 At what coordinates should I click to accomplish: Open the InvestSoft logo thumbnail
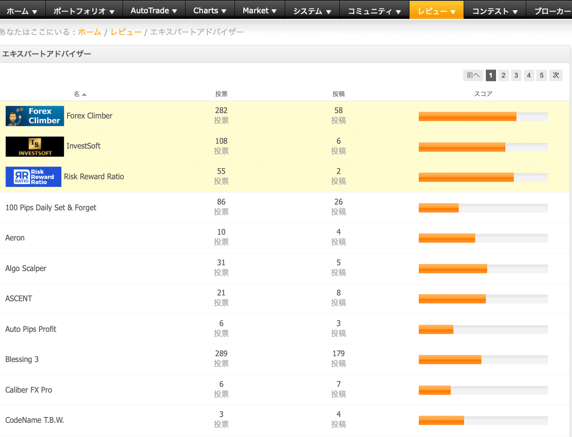coord(35,146)
